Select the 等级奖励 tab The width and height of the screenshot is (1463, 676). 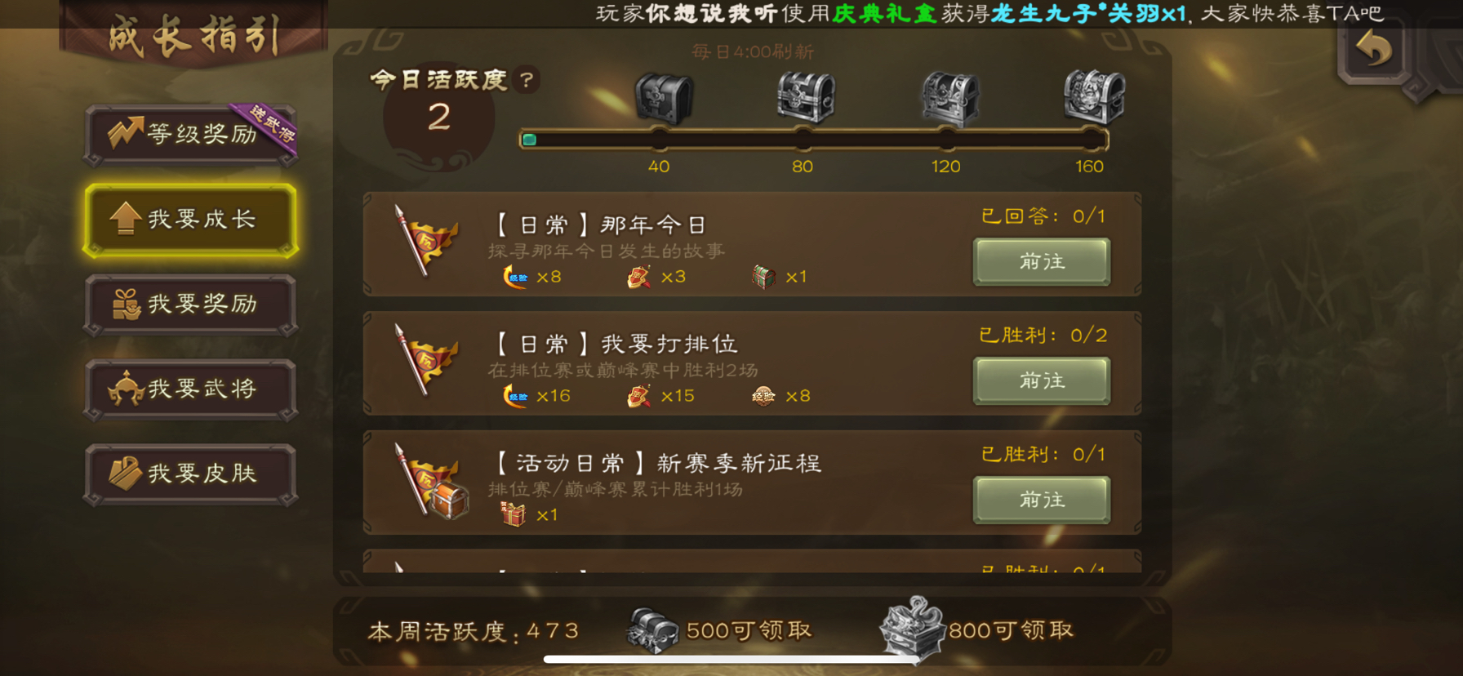click(x=190, y=134)
